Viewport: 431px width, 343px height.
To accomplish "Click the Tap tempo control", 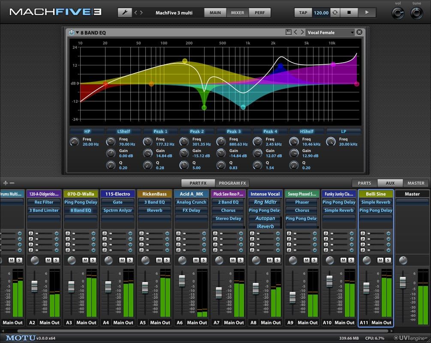I will coord(303,12).
